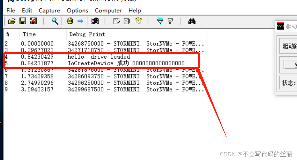Image resolution: width=297 pixels, height=160 pixels.
Task: Select the row with time 0.00000000
Action: tap(105, 44)
